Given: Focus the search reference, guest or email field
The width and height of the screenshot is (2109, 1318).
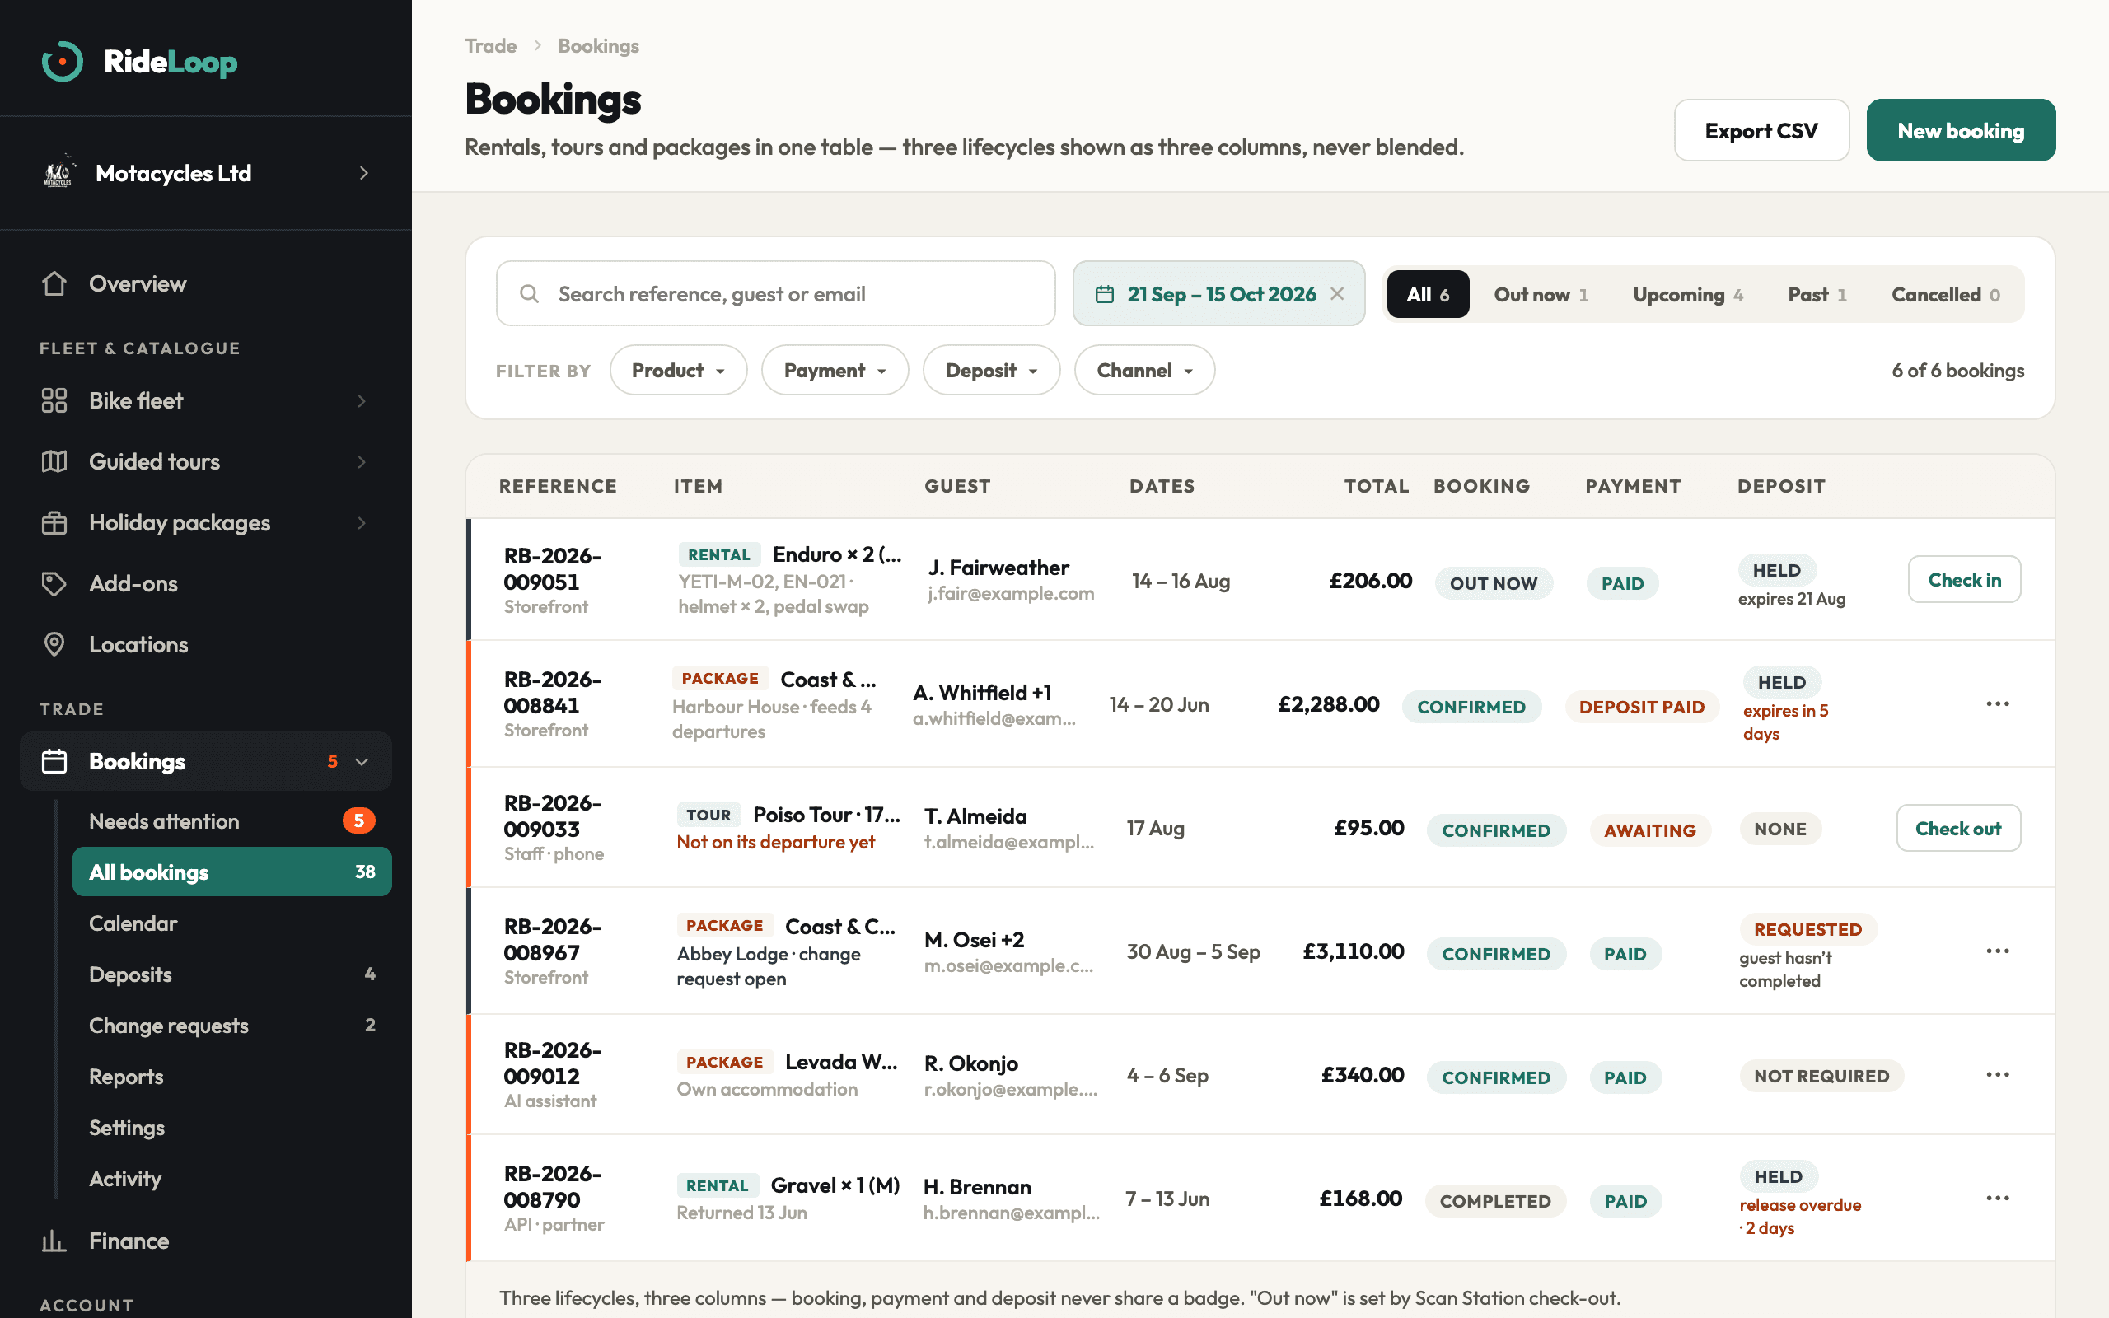Looking at the screenshot, I should point(775,294).
